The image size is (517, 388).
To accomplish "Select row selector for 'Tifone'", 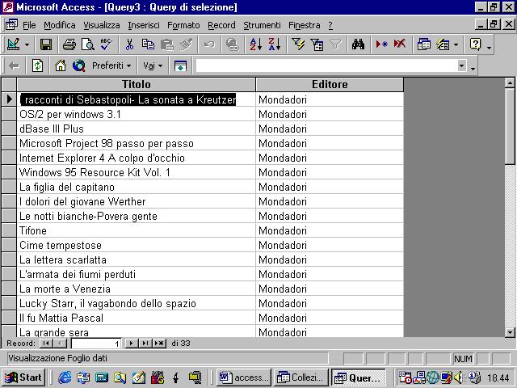I will (x=9, y=230).
